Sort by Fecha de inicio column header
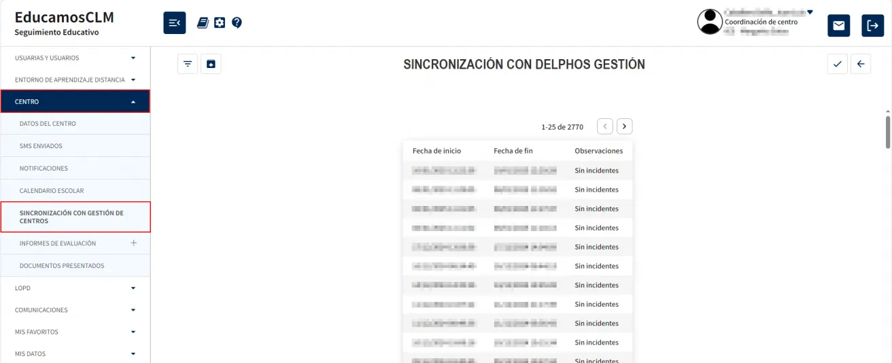Screen dimensions: 892x363 [436, 151]
